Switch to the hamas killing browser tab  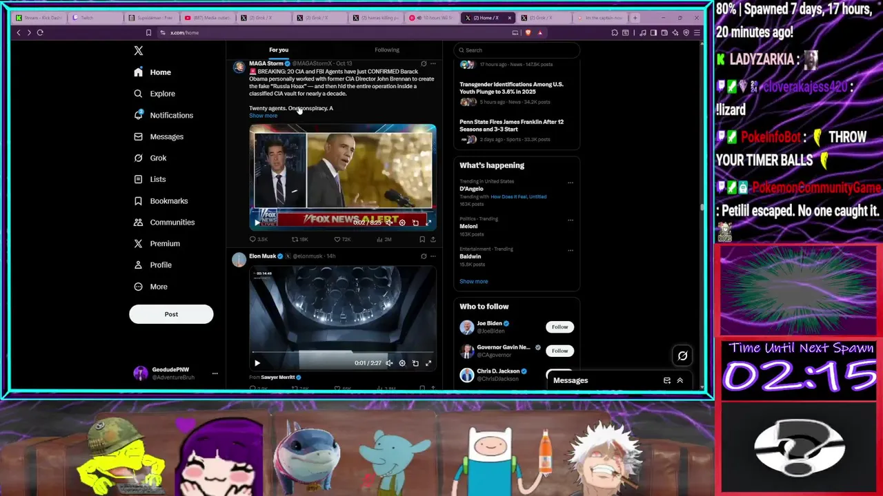[377, 18]
